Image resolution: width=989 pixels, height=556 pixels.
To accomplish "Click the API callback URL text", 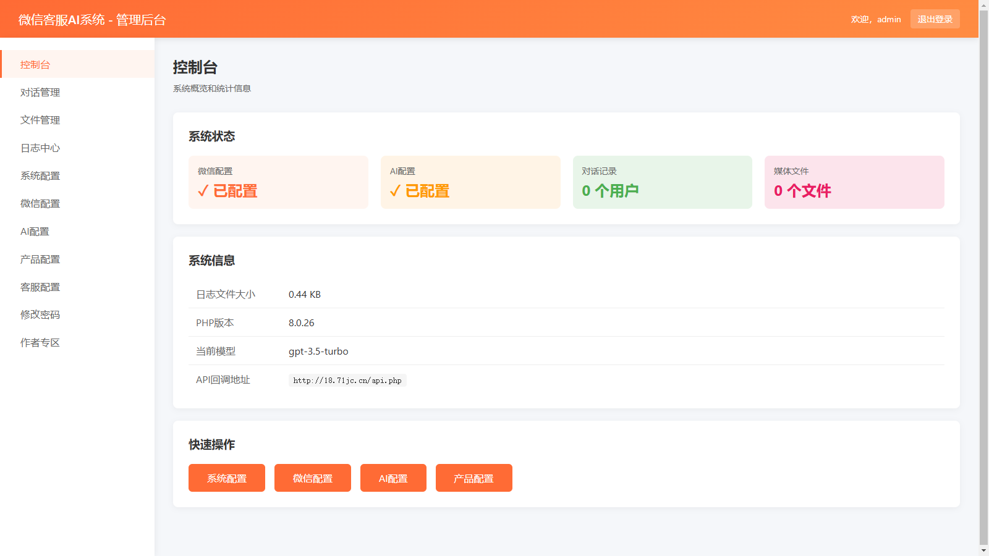I will click(347, 381).
